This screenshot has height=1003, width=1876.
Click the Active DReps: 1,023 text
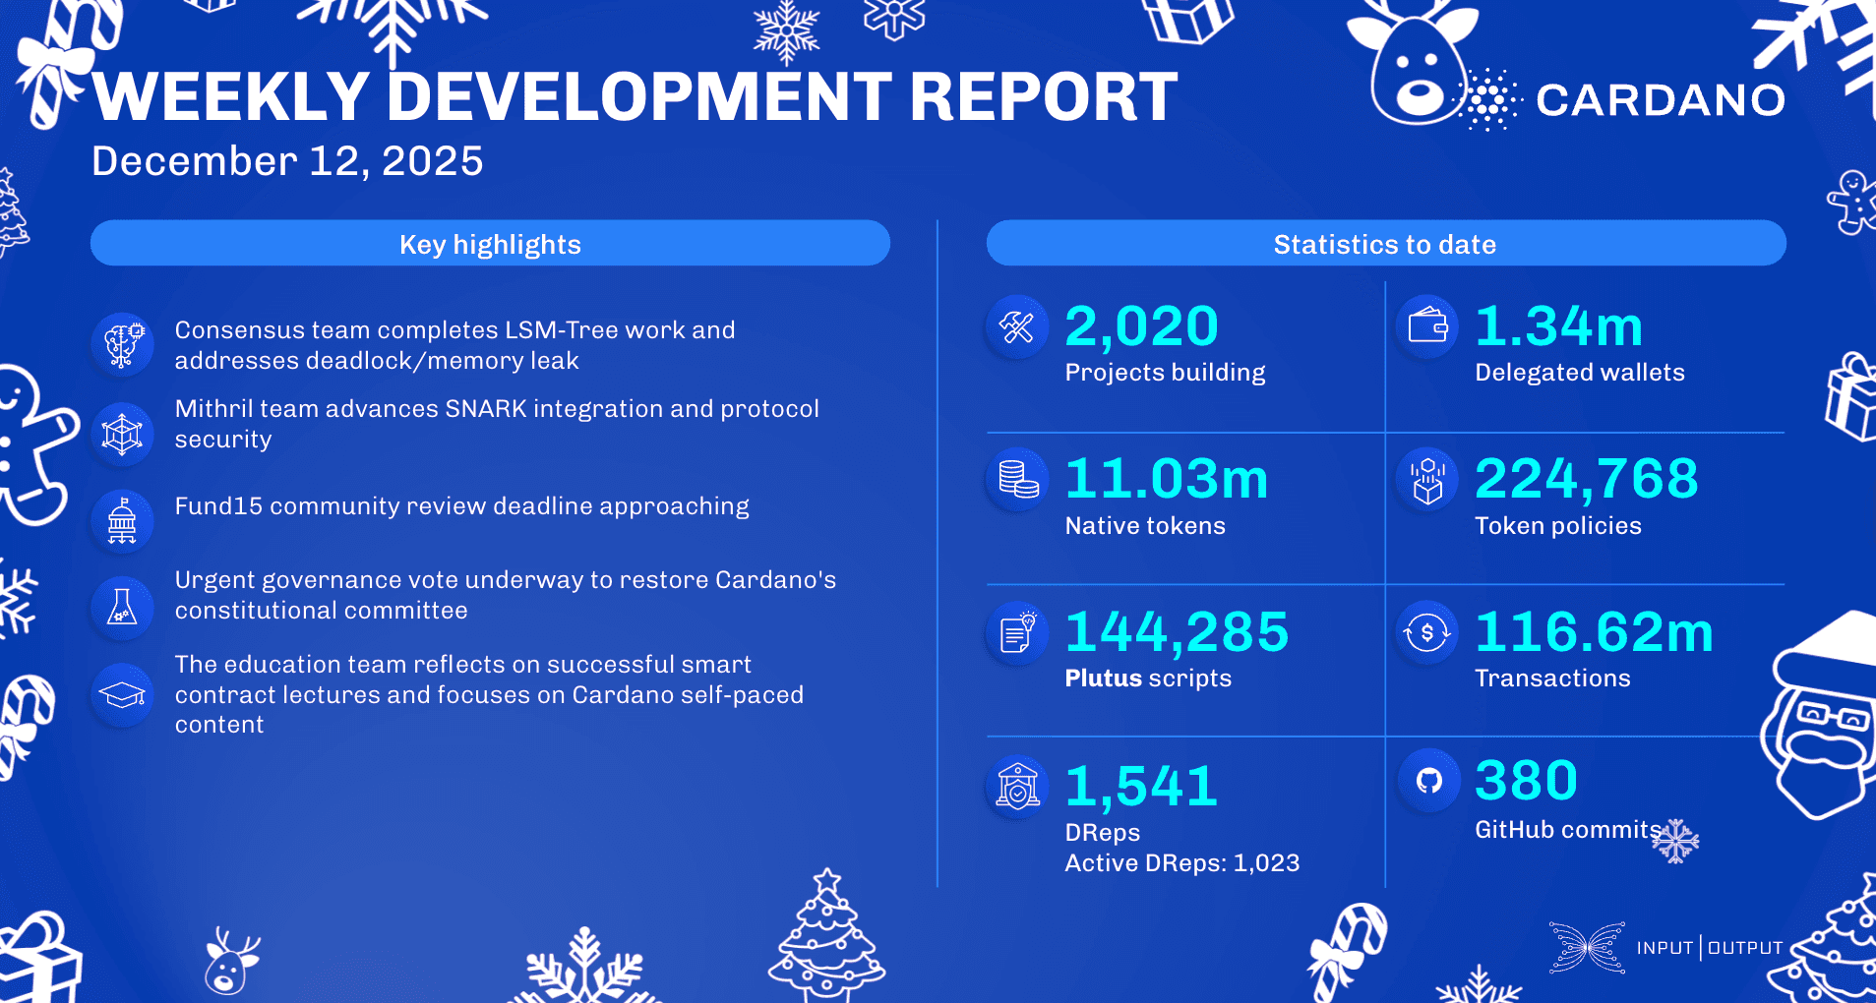click(x=1182, y=862)
